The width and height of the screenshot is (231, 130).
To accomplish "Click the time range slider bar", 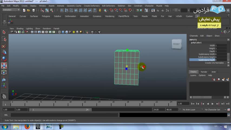I will (60, 110).
